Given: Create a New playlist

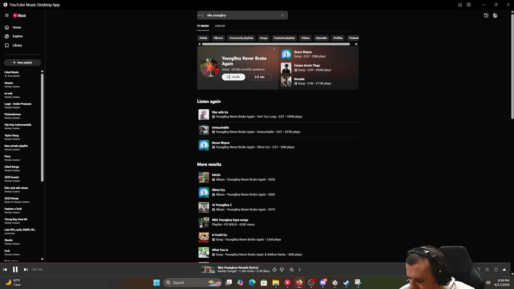Looking at the screenshot, I should (x=22, y=63).
